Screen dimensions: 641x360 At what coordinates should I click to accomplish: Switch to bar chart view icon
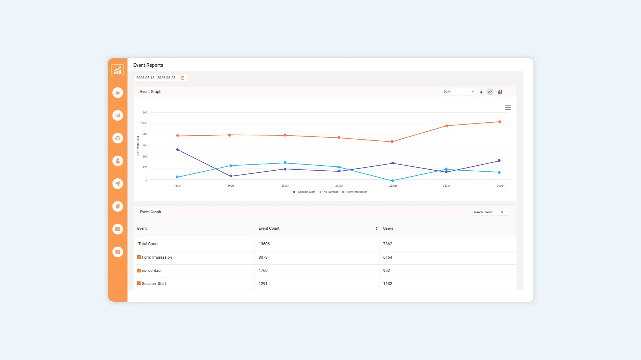[x=500, y=92]
